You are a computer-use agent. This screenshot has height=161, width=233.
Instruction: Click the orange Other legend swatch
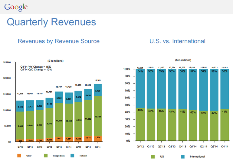pos(19,156)
